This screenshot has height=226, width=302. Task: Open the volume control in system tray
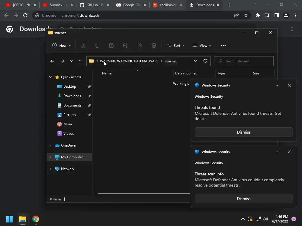(265, 219)
